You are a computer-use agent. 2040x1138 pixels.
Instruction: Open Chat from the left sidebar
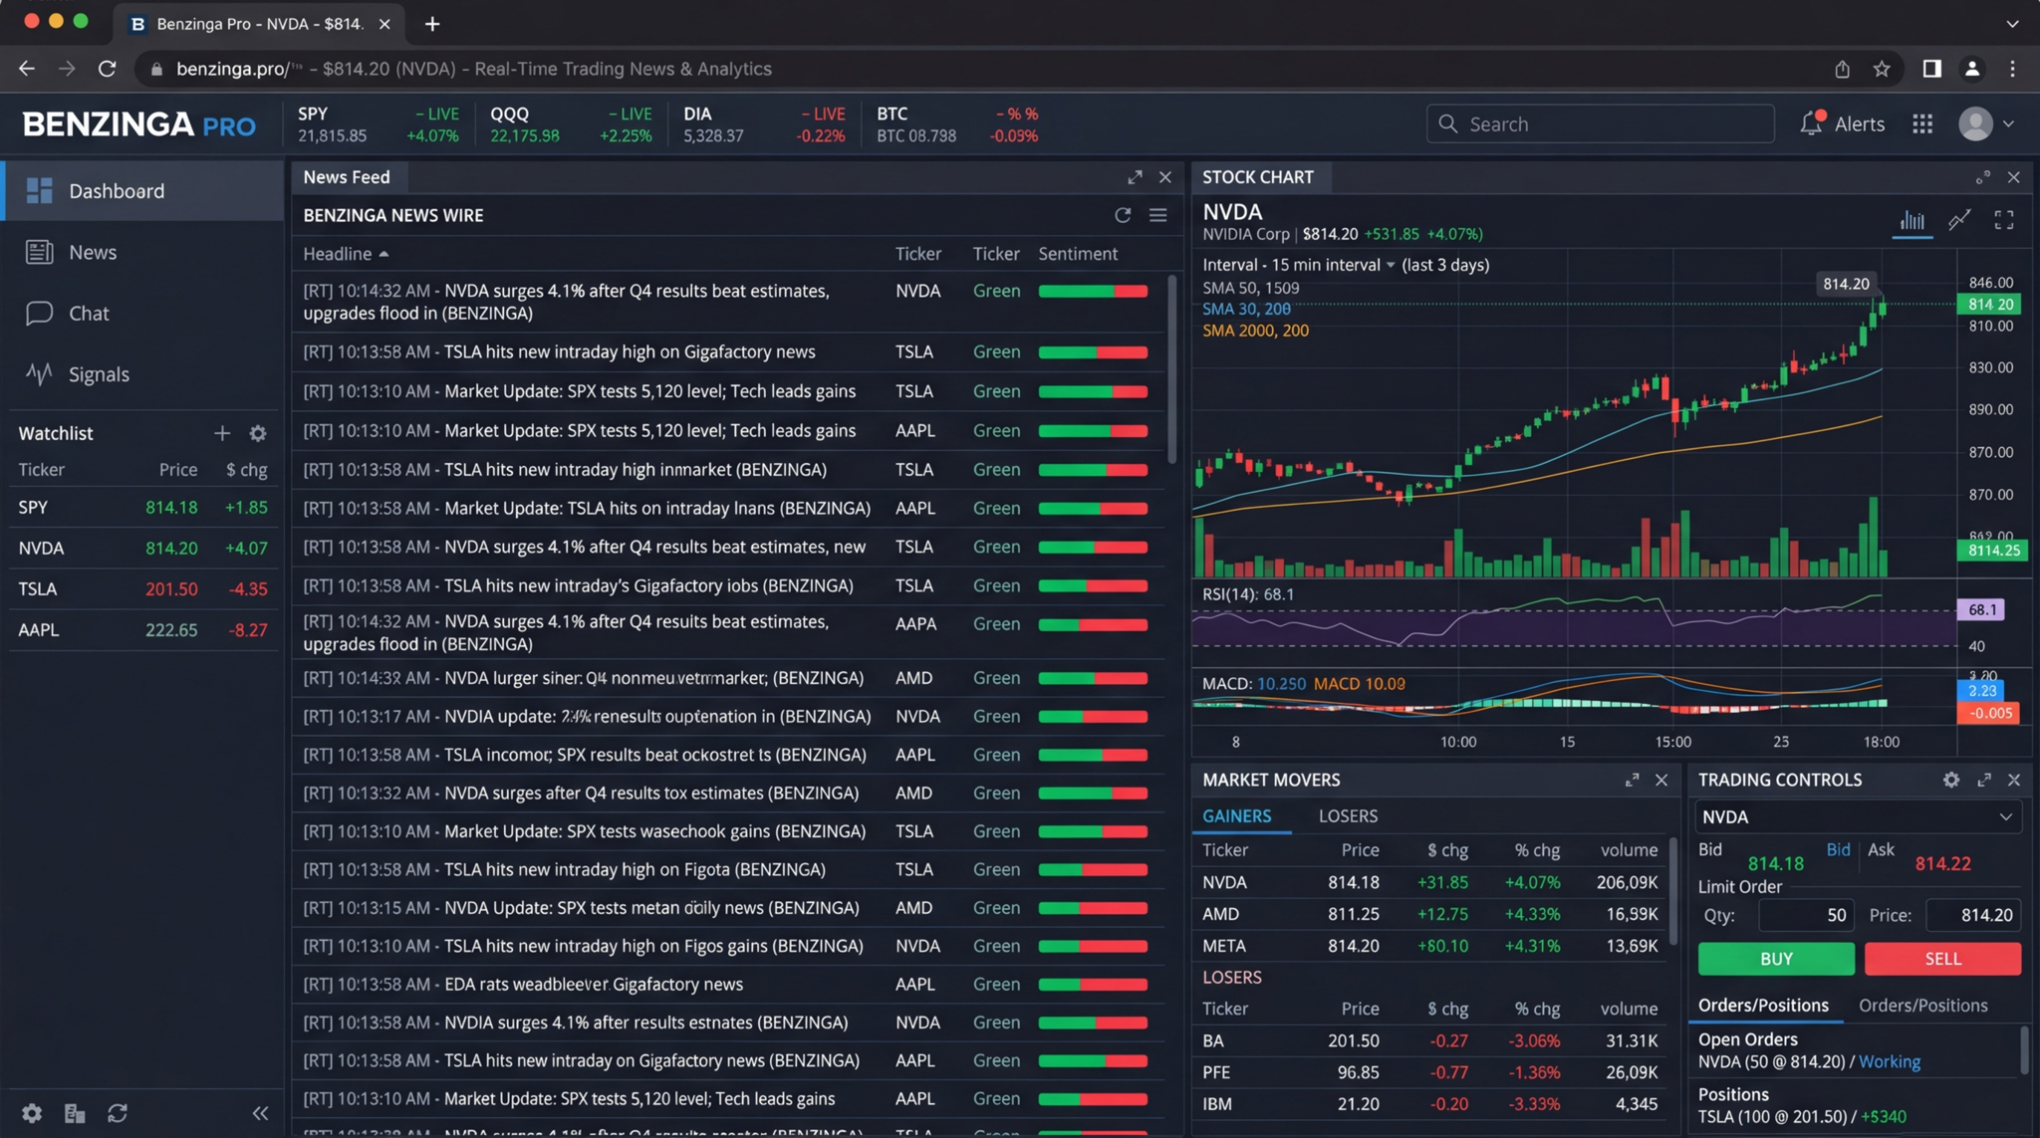click(88, 313)
